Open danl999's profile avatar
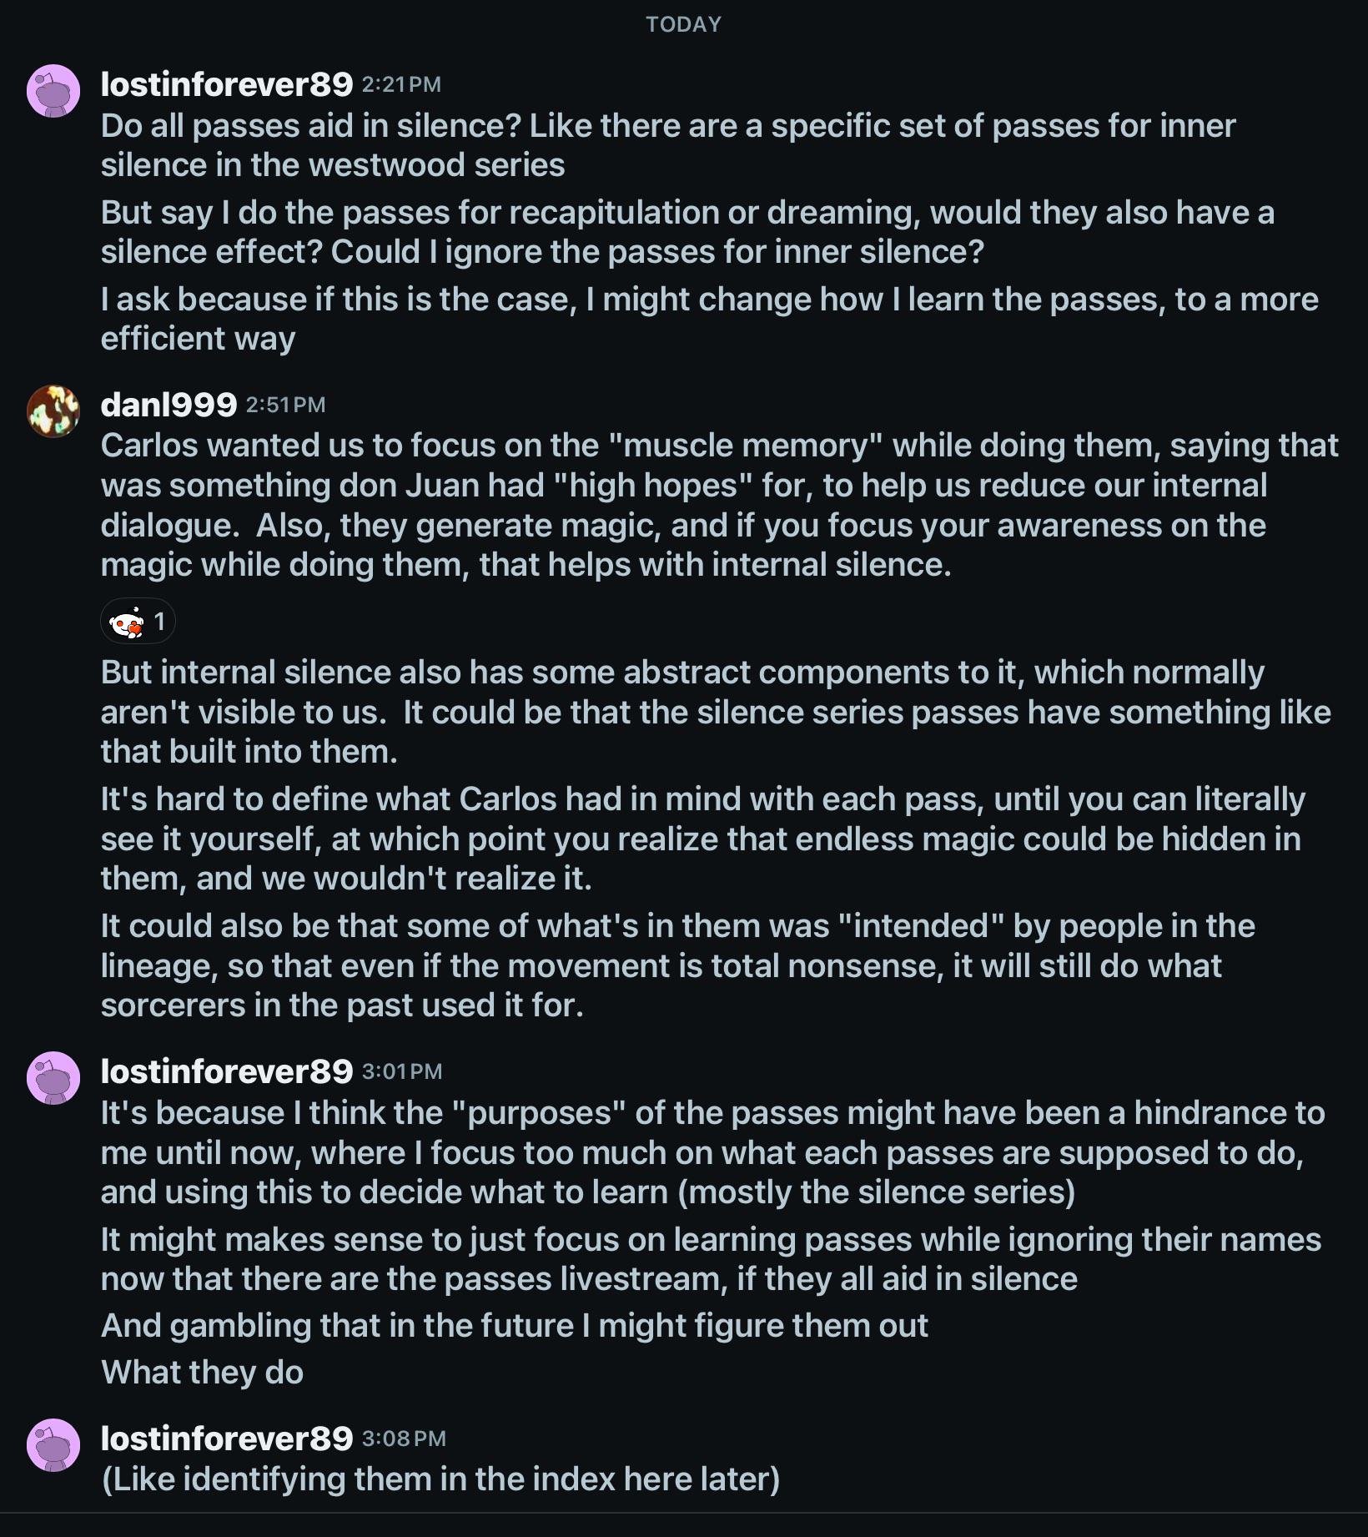The height and width of the screenshot is (1537, 1368). [x=53, y=411]
